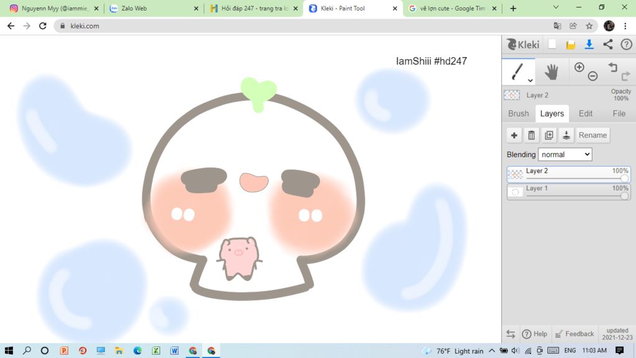Screen dimensions: 636x358
Task: Open the yellow folder import image icon
Action: [x=571, y=44]
